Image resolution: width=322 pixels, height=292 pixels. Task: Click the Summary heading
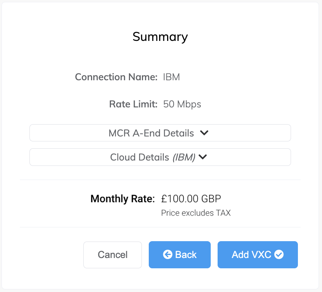coord(160,37)
